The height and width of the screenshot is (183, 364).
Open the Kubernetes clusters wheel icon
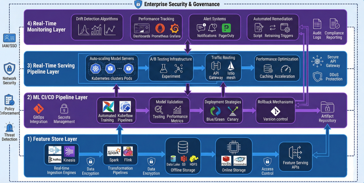coord(95,68)
